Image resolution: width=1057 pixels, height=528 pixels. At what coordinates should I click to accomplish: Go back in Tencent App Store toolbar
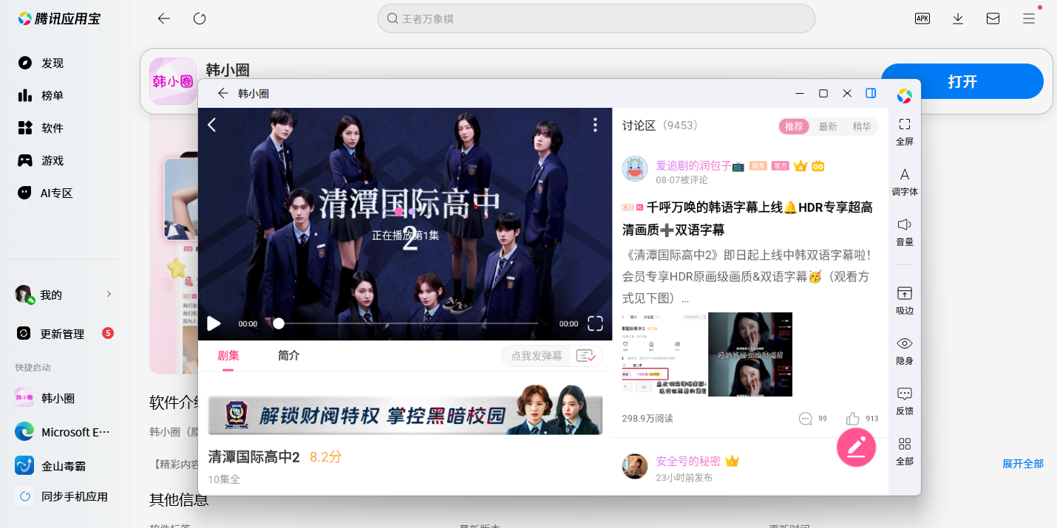click(x=164, y=18)
